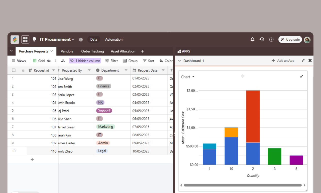Click the Maria Lopez cell

point(76,95)
